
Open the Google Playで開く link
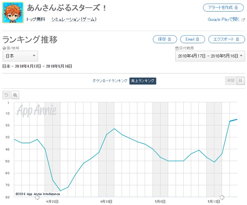click(x=223, y=19)
